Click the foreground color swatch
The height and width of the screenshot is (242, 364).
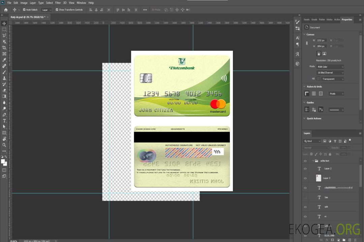click(x=3, y=161)
